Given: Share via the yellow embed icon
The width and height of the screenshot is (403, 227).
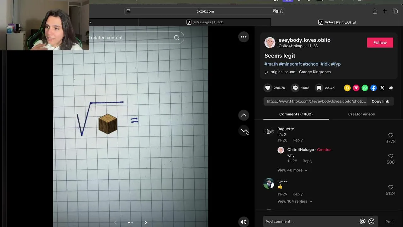Looking at the screenshot, I should pos(347,88).
